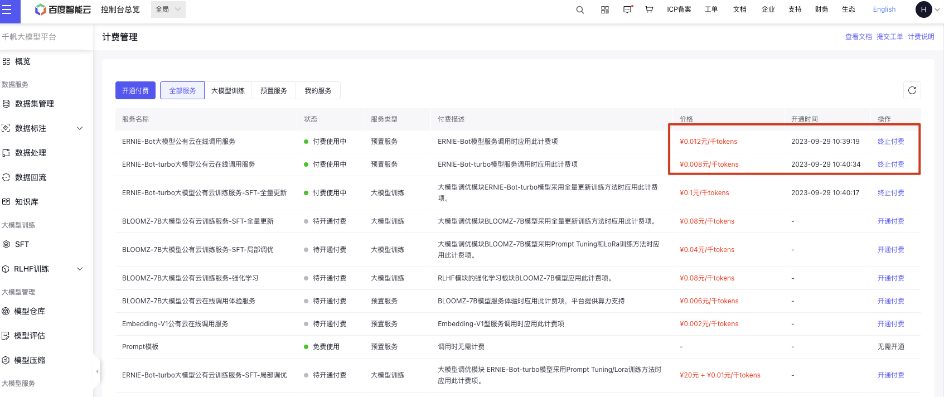Switch to the 我的服务 tab
Screen dimensions: 944x397
318,90
